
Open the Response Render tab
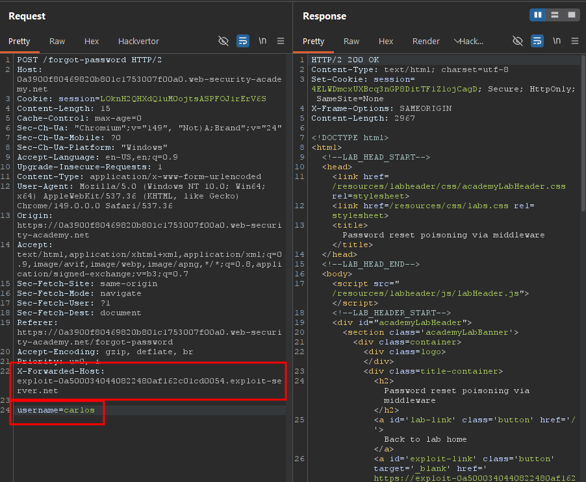(426, 42)
